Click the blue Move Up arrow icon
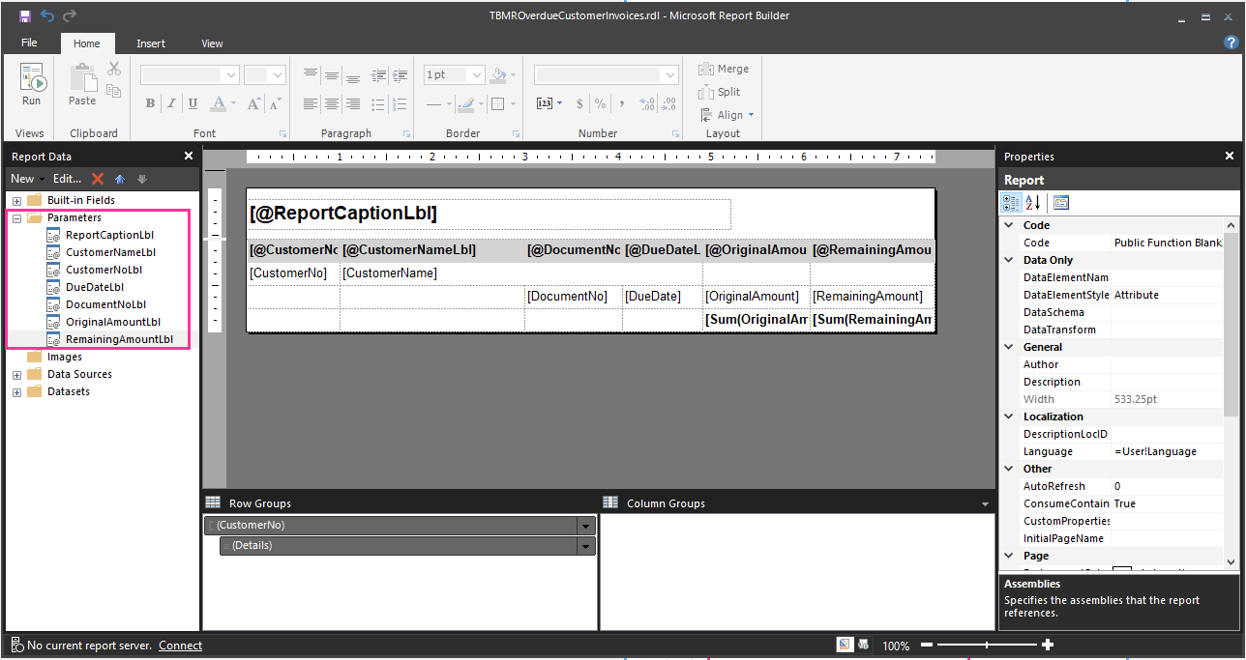This screenshot has height=660, width=1246. pyautogui.click(x=120, y=179)
